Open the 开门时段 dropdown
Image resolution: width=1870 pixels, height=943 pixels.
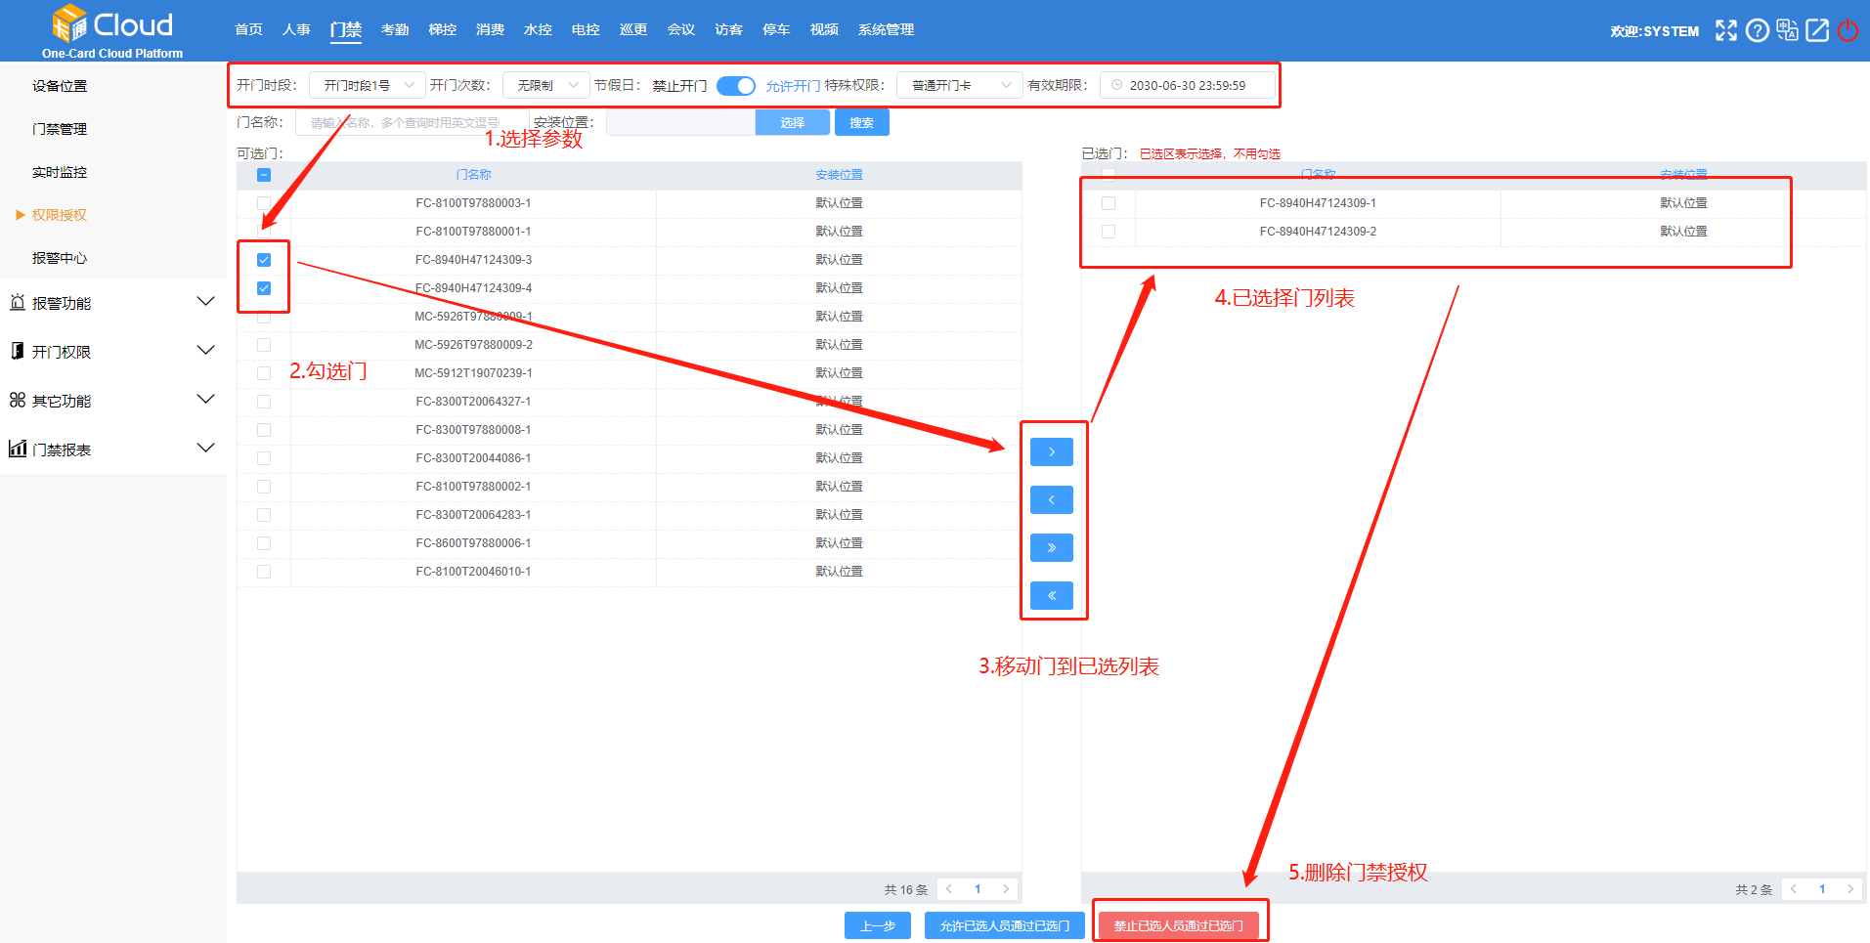[x=367, y=86]
